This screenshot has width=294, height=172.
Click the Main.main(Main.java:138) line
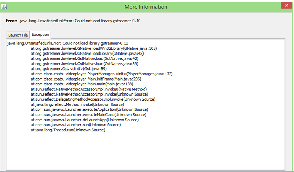click(82, 84)
